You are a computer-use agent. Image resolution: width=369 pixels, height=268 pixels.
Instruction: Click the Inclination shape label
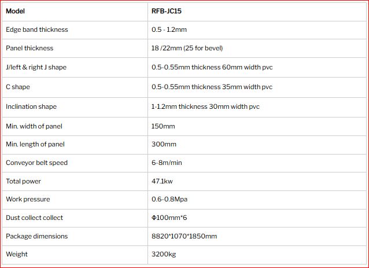[x=31, y=107]
